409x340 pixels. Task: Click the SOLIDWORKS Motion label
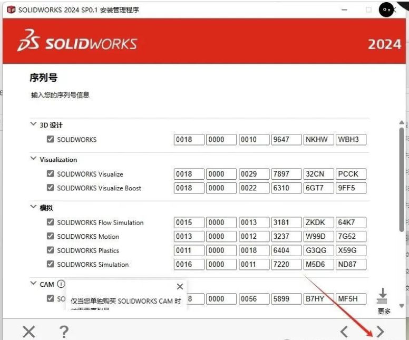88,236
